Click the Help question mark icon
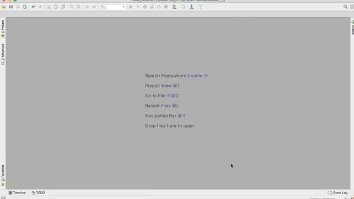Viewport: 354px width, 199px height. 200,7
